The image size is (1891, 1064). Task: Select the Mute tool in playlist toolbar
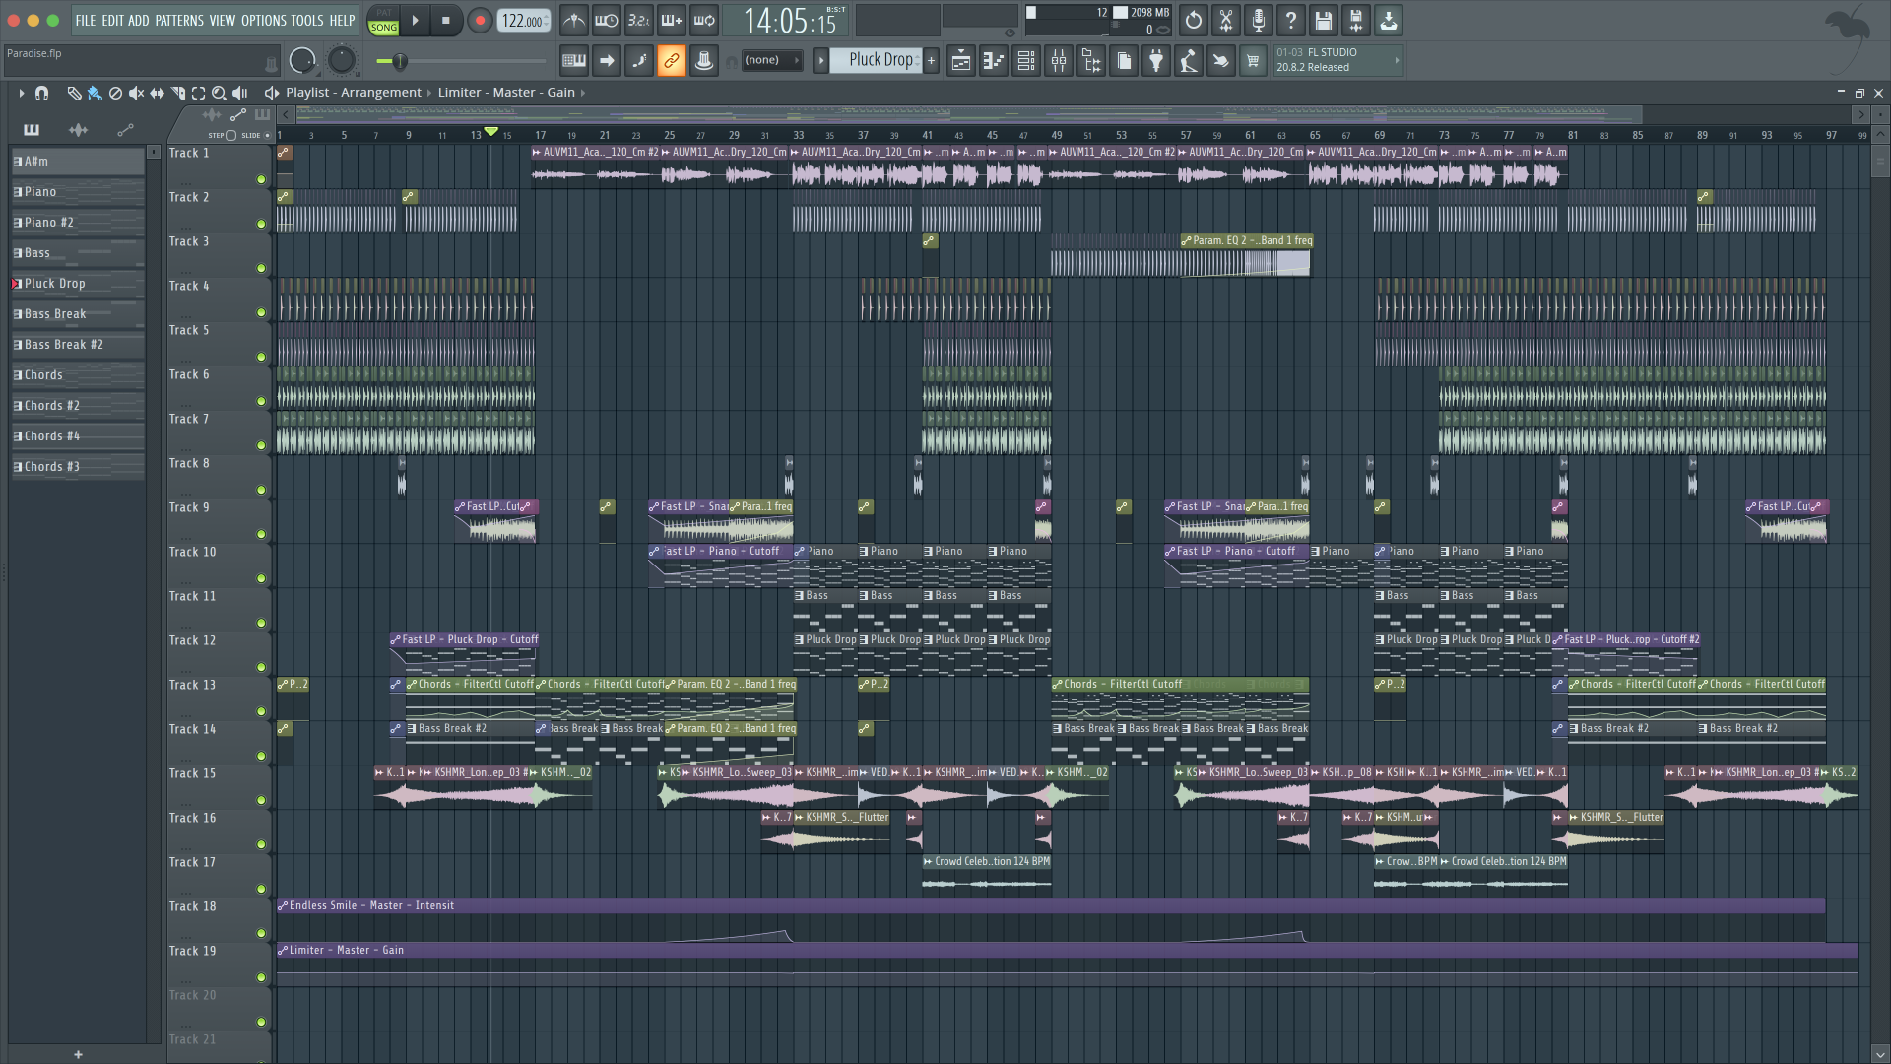coord(136,93)
